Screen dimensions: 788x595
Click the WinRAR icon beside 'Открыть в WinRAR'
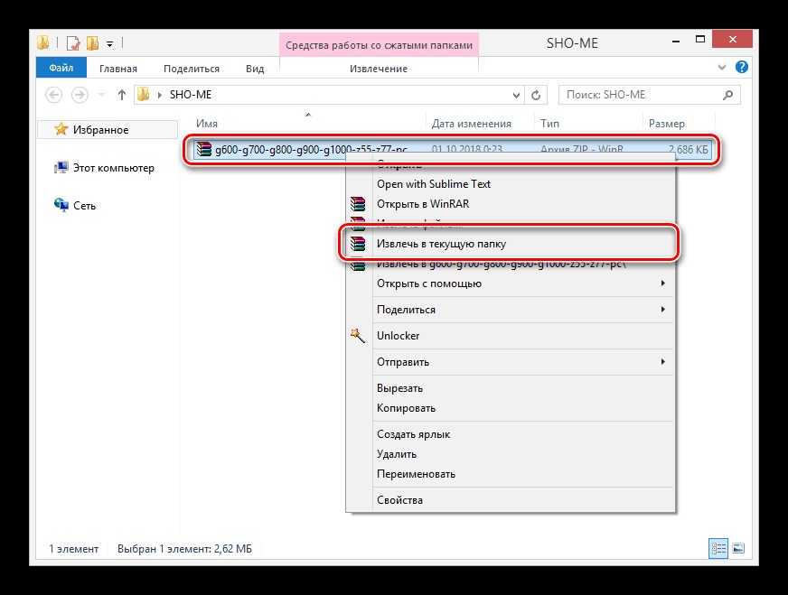point(359,204)
